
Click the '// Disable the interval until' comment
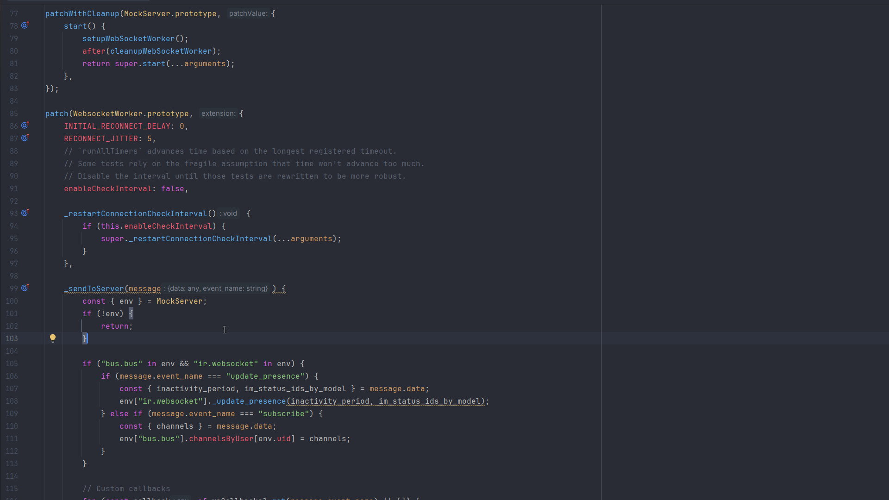coord(235,176)
